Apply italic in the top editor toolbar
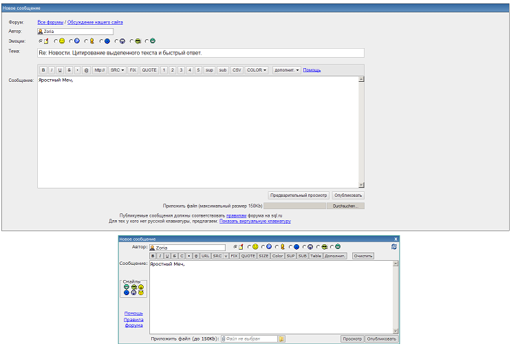 coord(51,70)
